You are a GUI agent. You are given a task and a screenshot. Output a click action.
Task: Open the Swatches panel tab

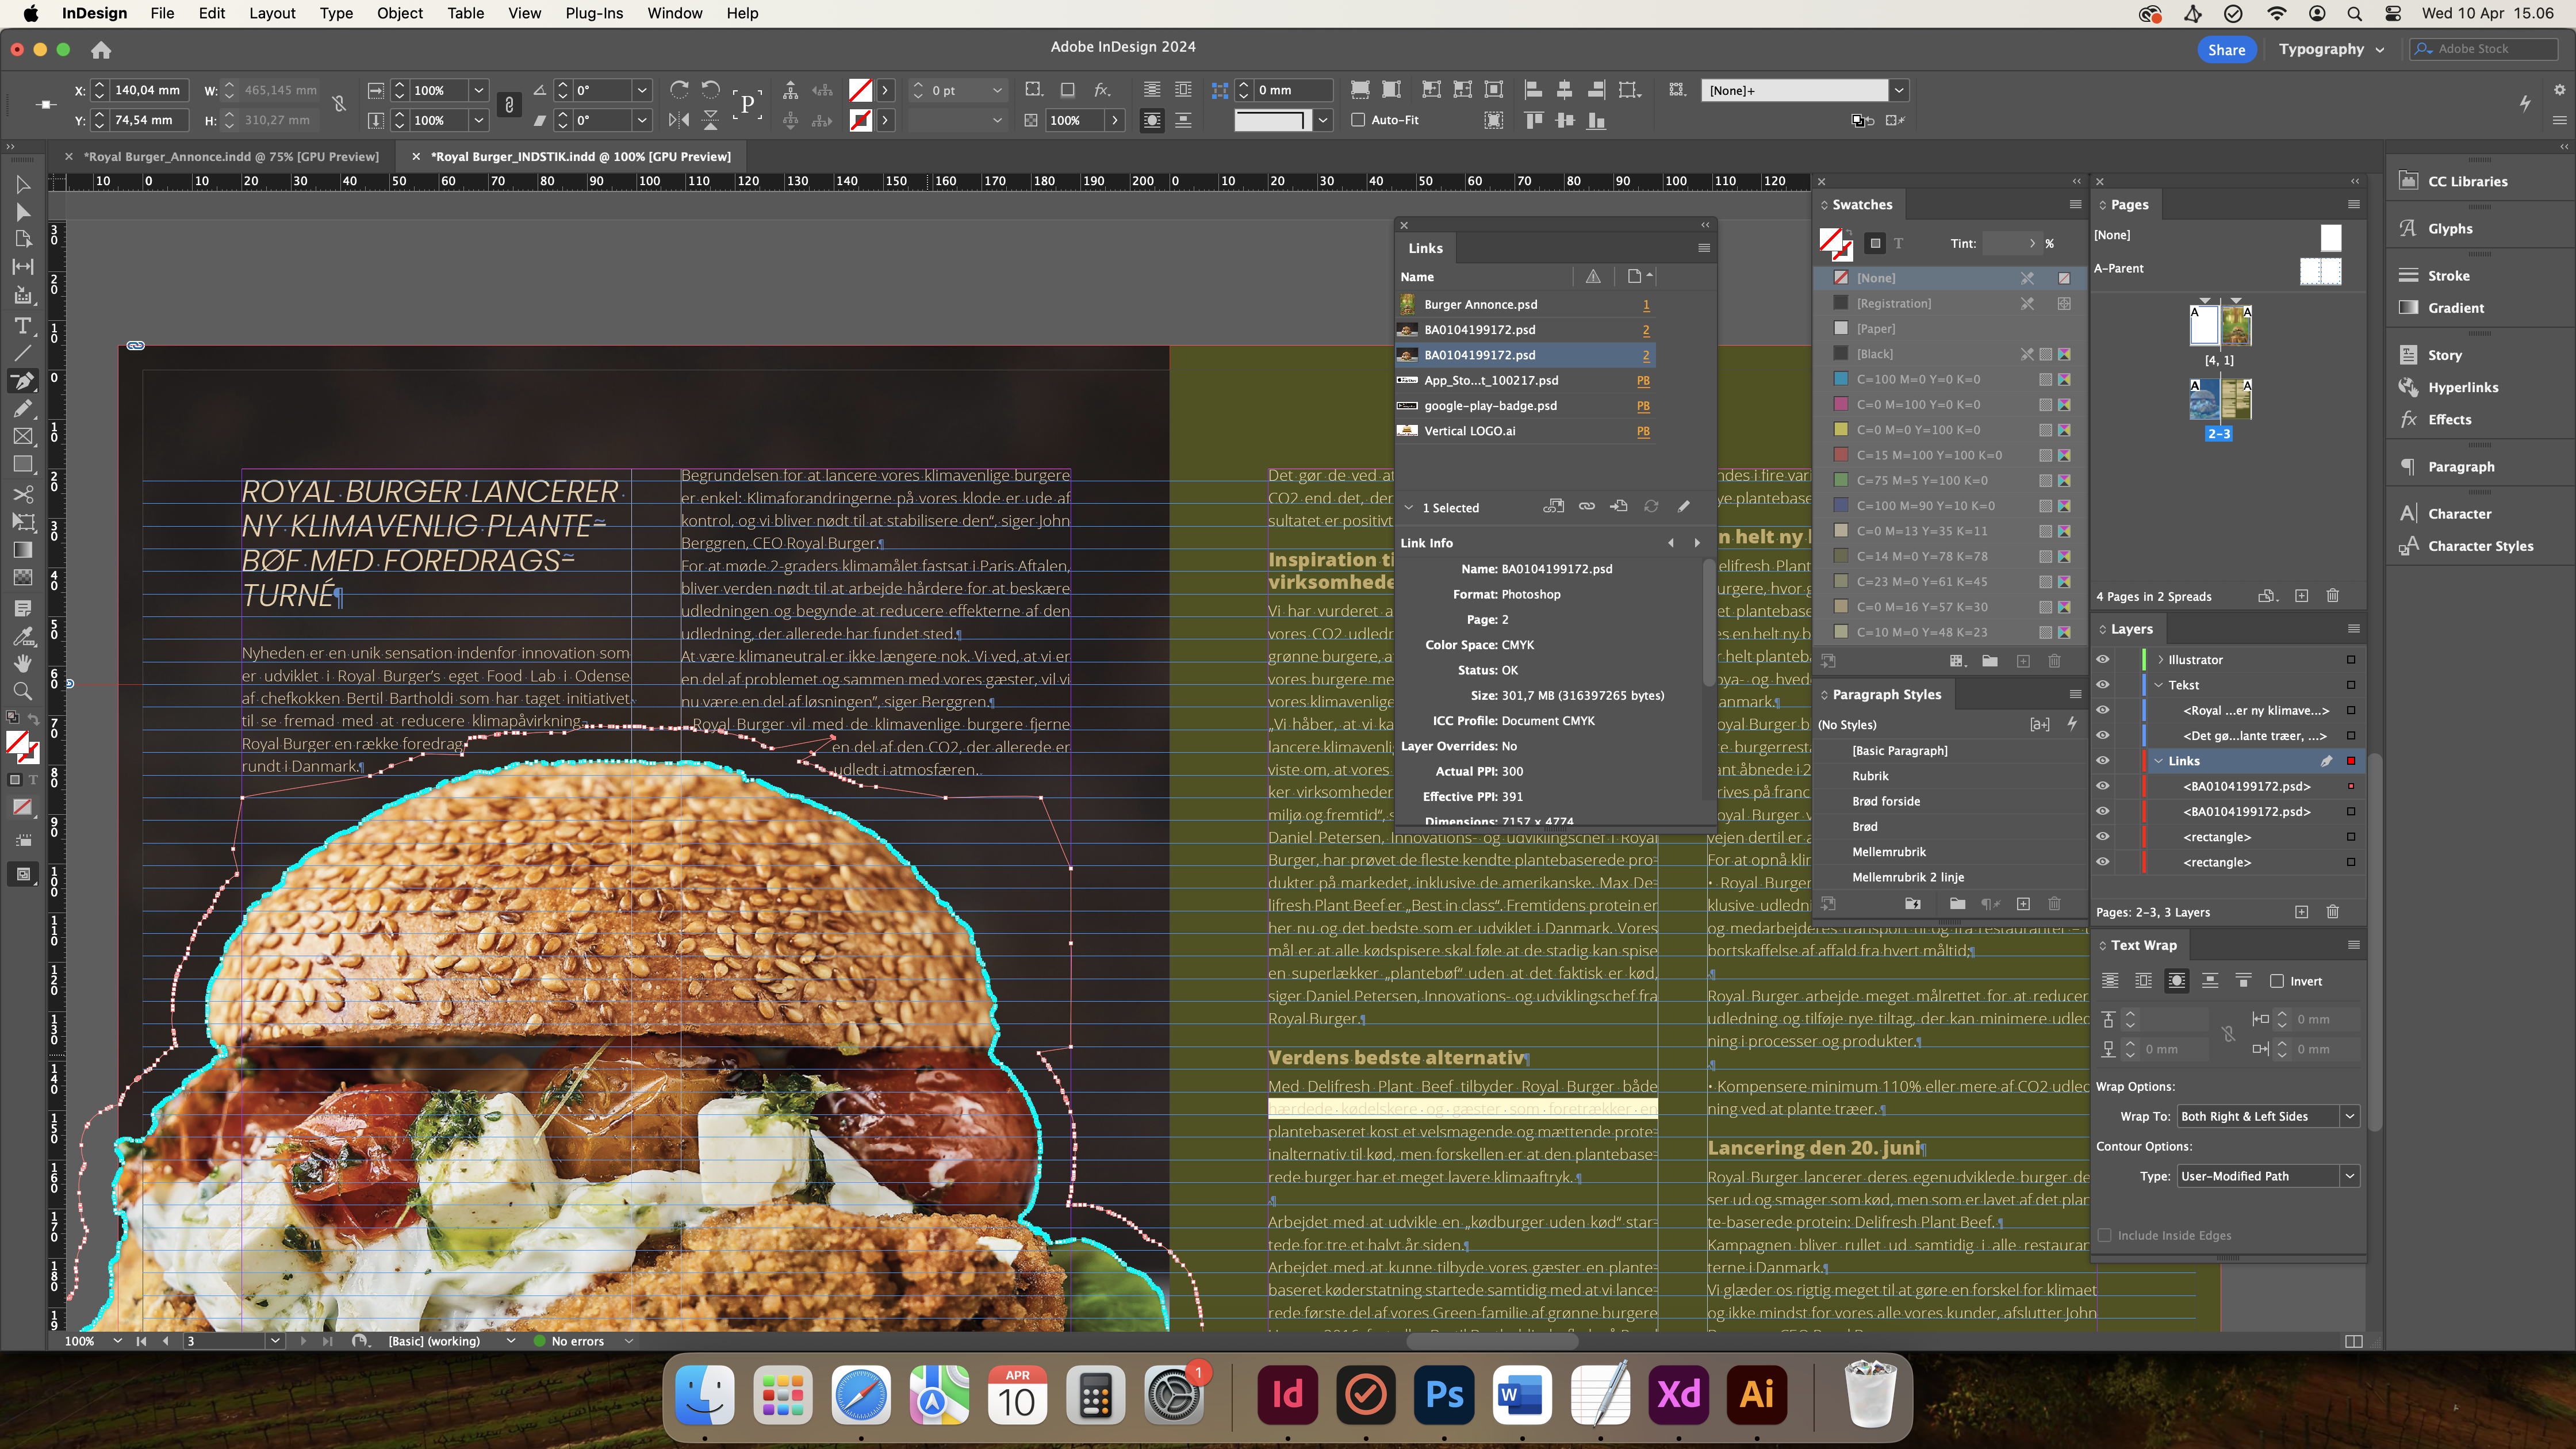[1861, 204]
